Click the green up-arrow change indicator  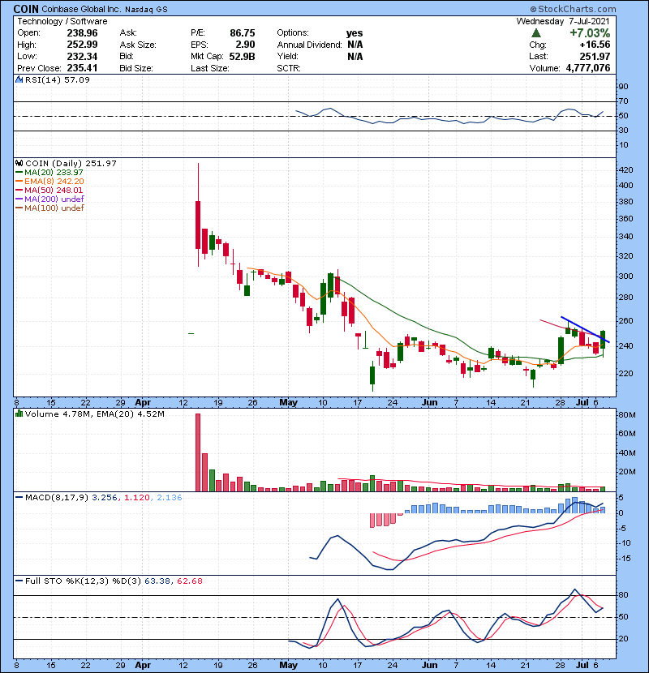pos(535,33)
